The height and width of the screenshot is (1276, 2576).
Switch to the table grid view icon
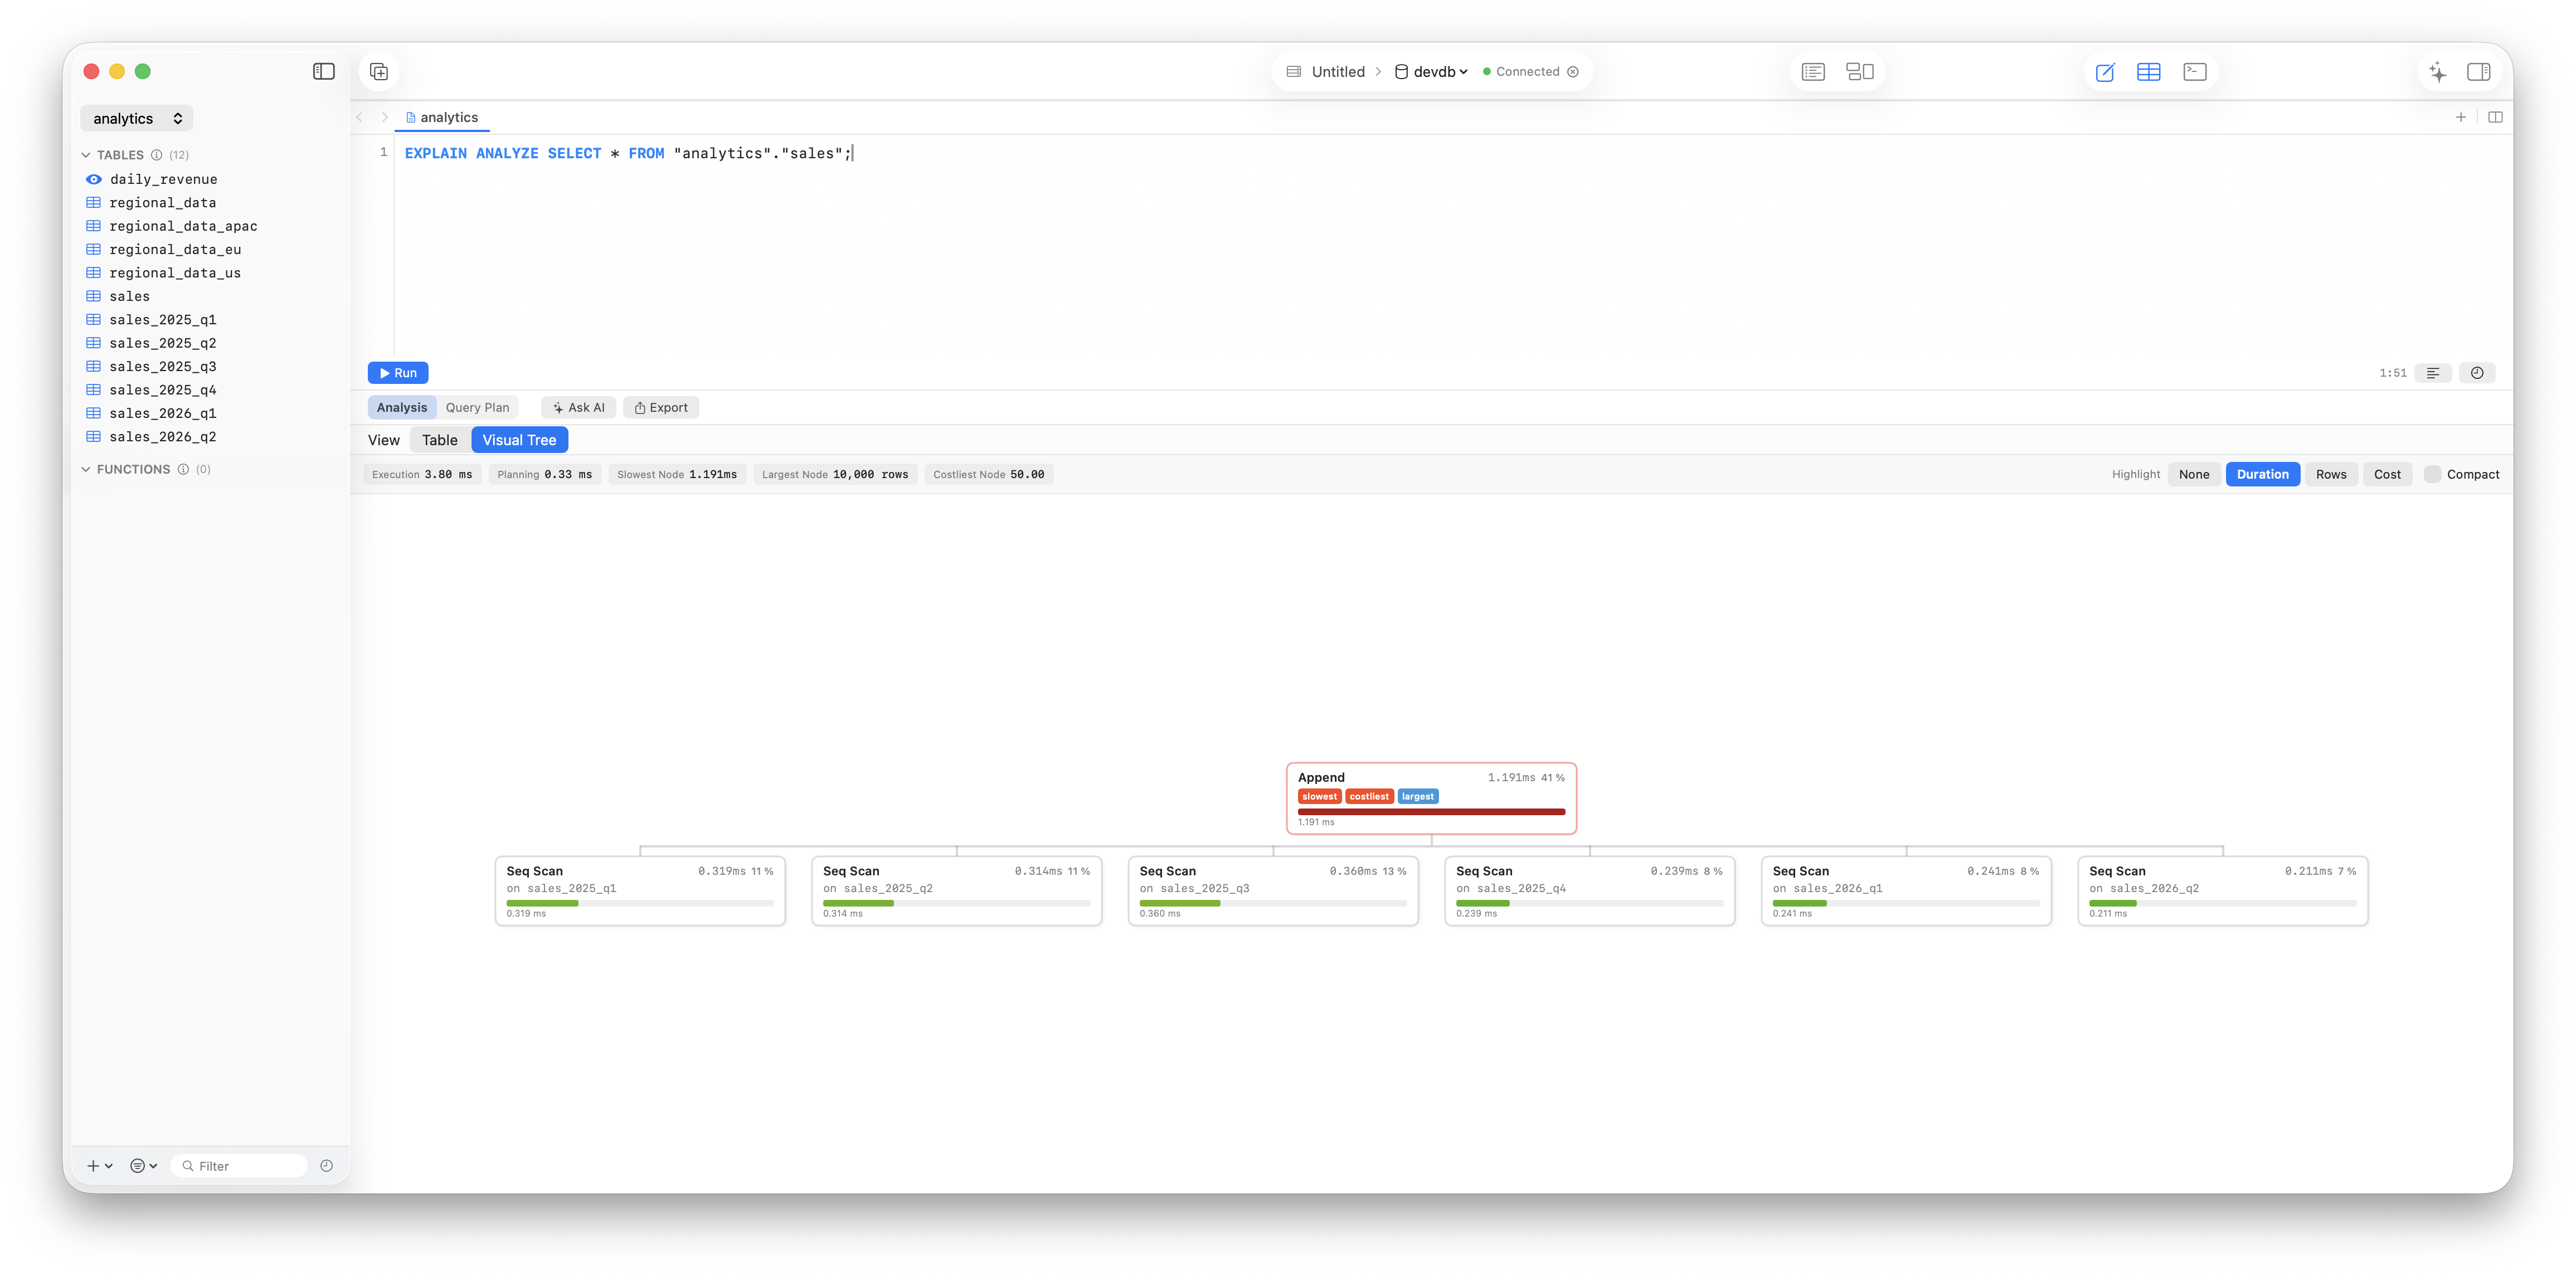[x=2148, y=72]
